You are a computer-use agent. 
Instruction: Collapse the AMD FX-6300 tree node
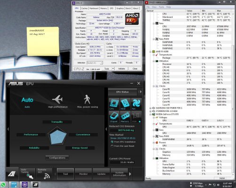click(150, 52)
